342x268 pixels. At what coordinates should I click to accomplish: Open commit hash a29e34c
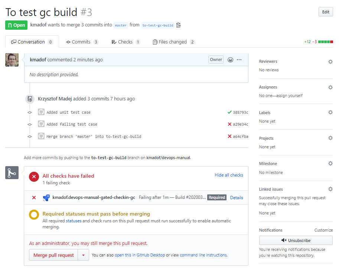[240, 124]
